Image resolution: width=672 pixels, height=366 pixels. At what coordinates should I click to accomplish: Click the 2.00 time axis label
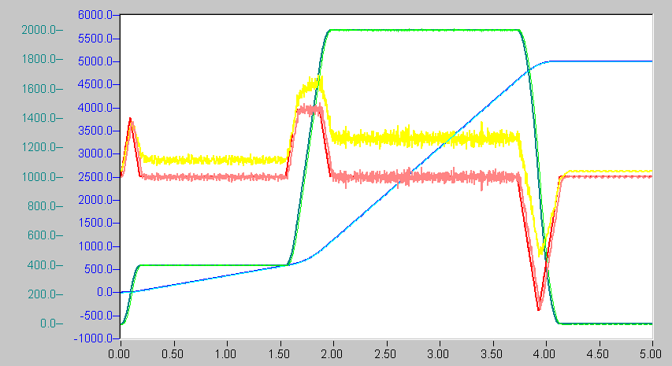coord(332,354)
